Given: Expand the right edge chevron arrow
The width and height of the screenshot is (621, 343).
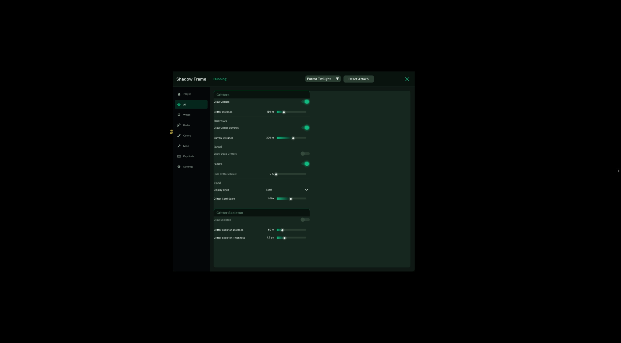Looking at the screenshot, I should 618,171.
